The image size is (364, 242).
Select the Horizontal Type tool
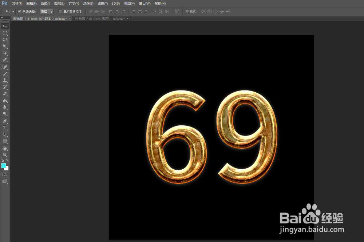click(x=5, y=128)
